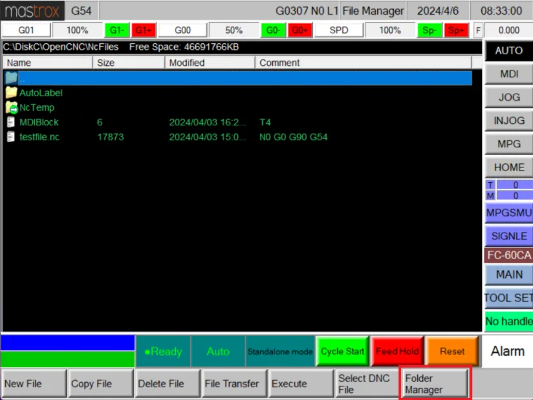The width and height of the screenshot is (533, 400).
Task: Click the Comment column header
Action: (364, 63)
